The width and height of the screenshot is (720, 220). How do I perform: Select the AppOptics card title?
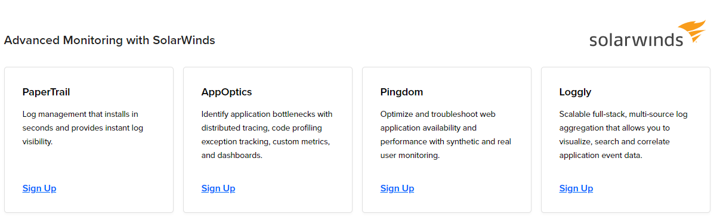coord(227,92)
